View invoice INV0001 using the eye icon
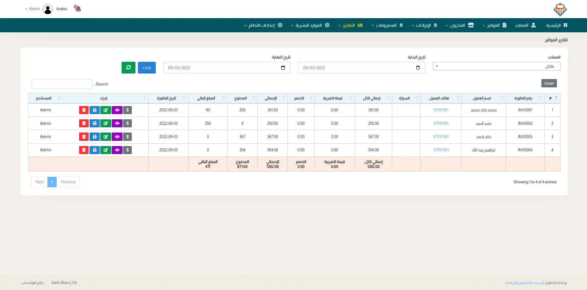Screen dimensions: 587x290 117,110
